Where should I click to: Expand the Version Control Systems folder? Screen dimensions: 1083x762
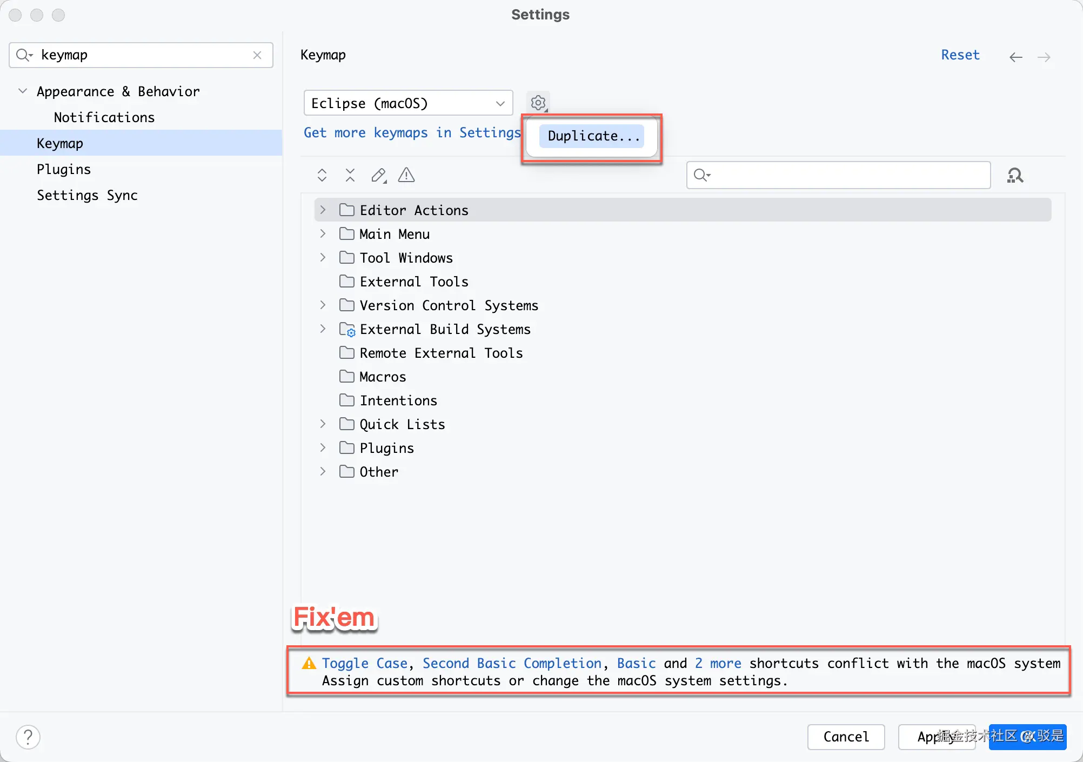[x=323, y=305]
